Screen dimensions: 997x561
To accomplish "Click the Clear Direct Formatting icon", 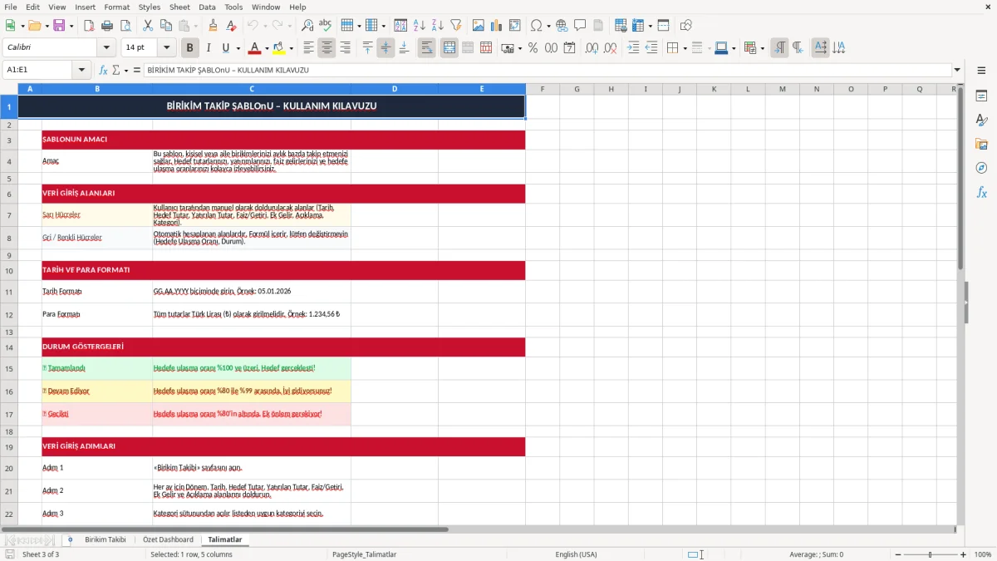I will [x=232, y=26].
